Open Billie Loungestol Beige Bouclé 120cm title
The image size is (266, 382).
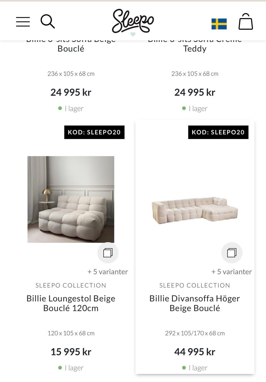coord(71,303)
